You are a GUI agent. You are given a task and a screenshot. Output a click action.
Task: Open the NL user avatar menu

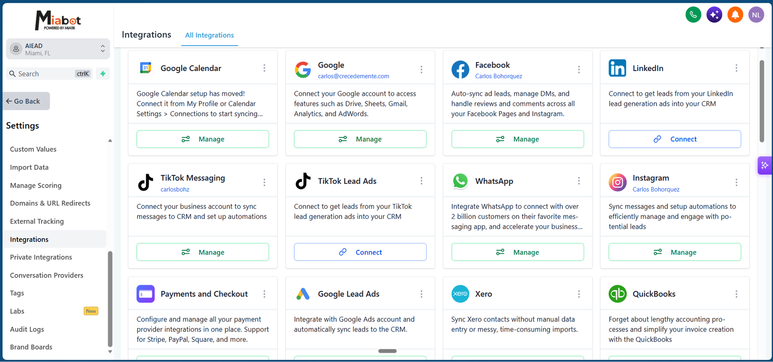coord(756,14)
